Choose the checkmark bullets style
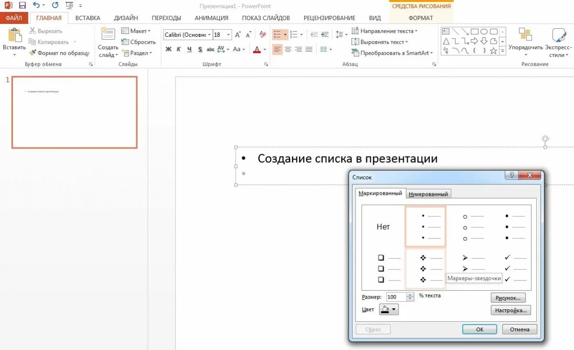574x350 pixels. point(515,269)
